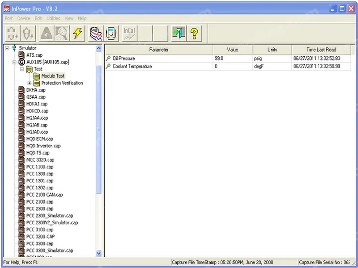Click the yellow lightning bolt icon

[x=77, y=33]
